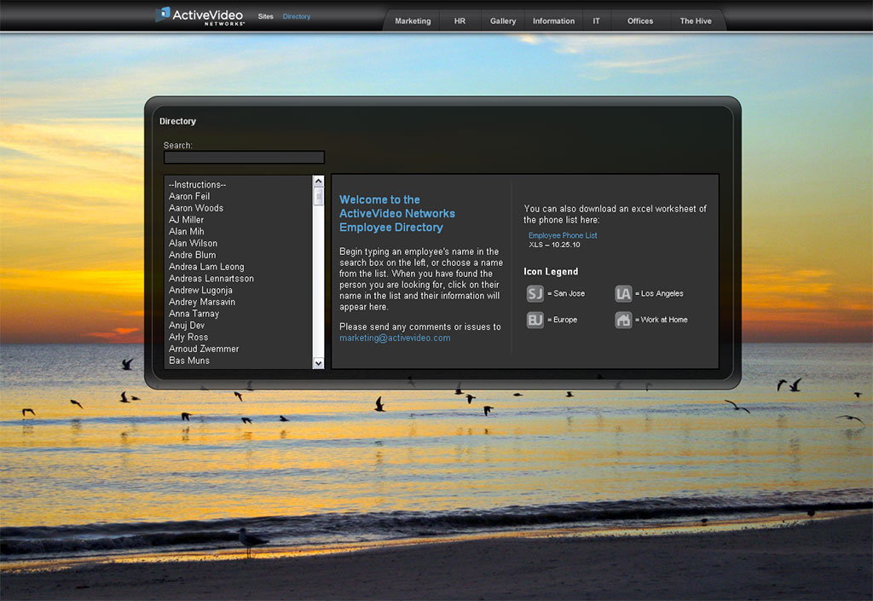Image resolution: width=873 pixels, height=601 pixels.
Task: Click the ActiveVideo Networks logo
Action: [x=199, y=16]
